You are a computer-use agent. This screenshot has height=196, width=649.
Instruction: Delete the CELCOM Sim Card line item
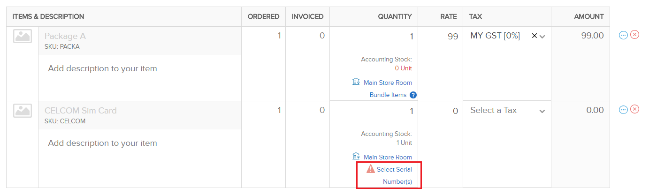(634, 110)
